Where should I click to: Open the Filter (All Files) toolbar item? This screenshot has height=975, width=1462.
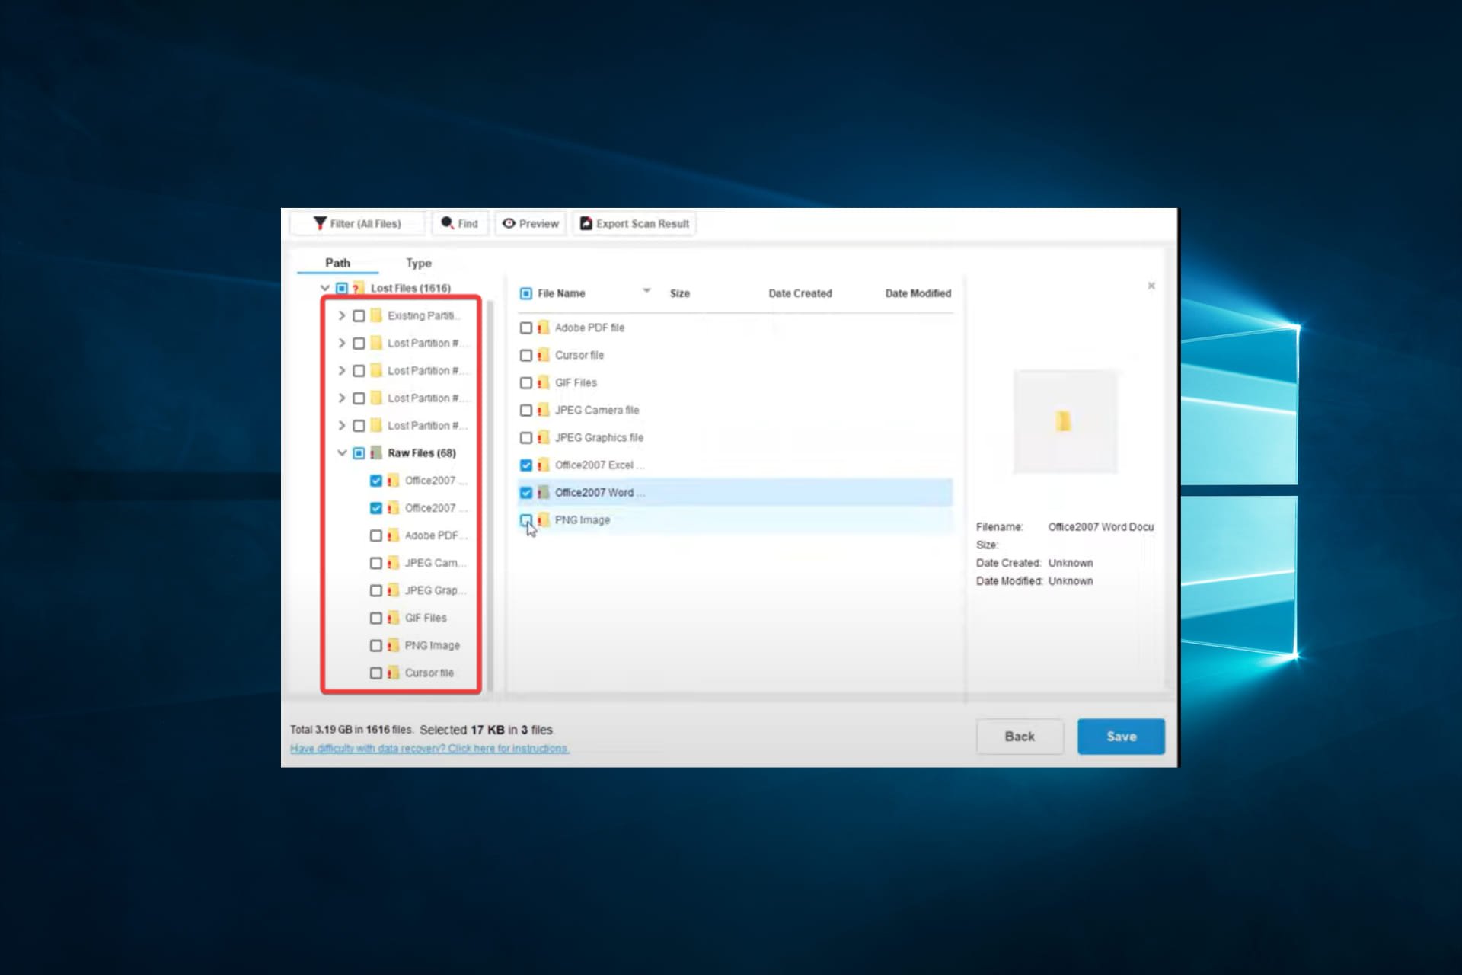coord(358,223)
